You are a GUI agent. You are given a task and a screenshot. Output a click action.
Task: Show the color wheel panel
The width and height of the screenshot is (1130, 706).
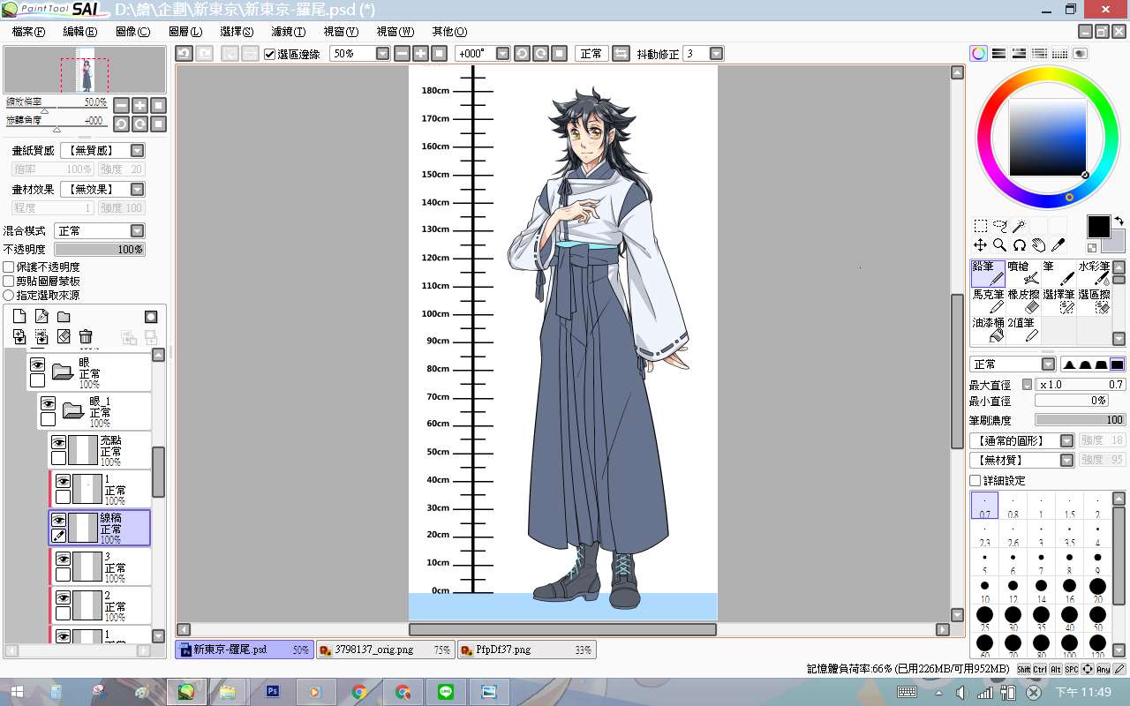(x=979, y=54)
